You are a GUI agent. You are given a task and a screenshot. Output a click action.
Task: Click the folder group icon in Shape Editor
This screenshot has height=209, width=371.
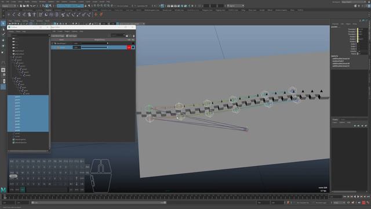point(127,36)
